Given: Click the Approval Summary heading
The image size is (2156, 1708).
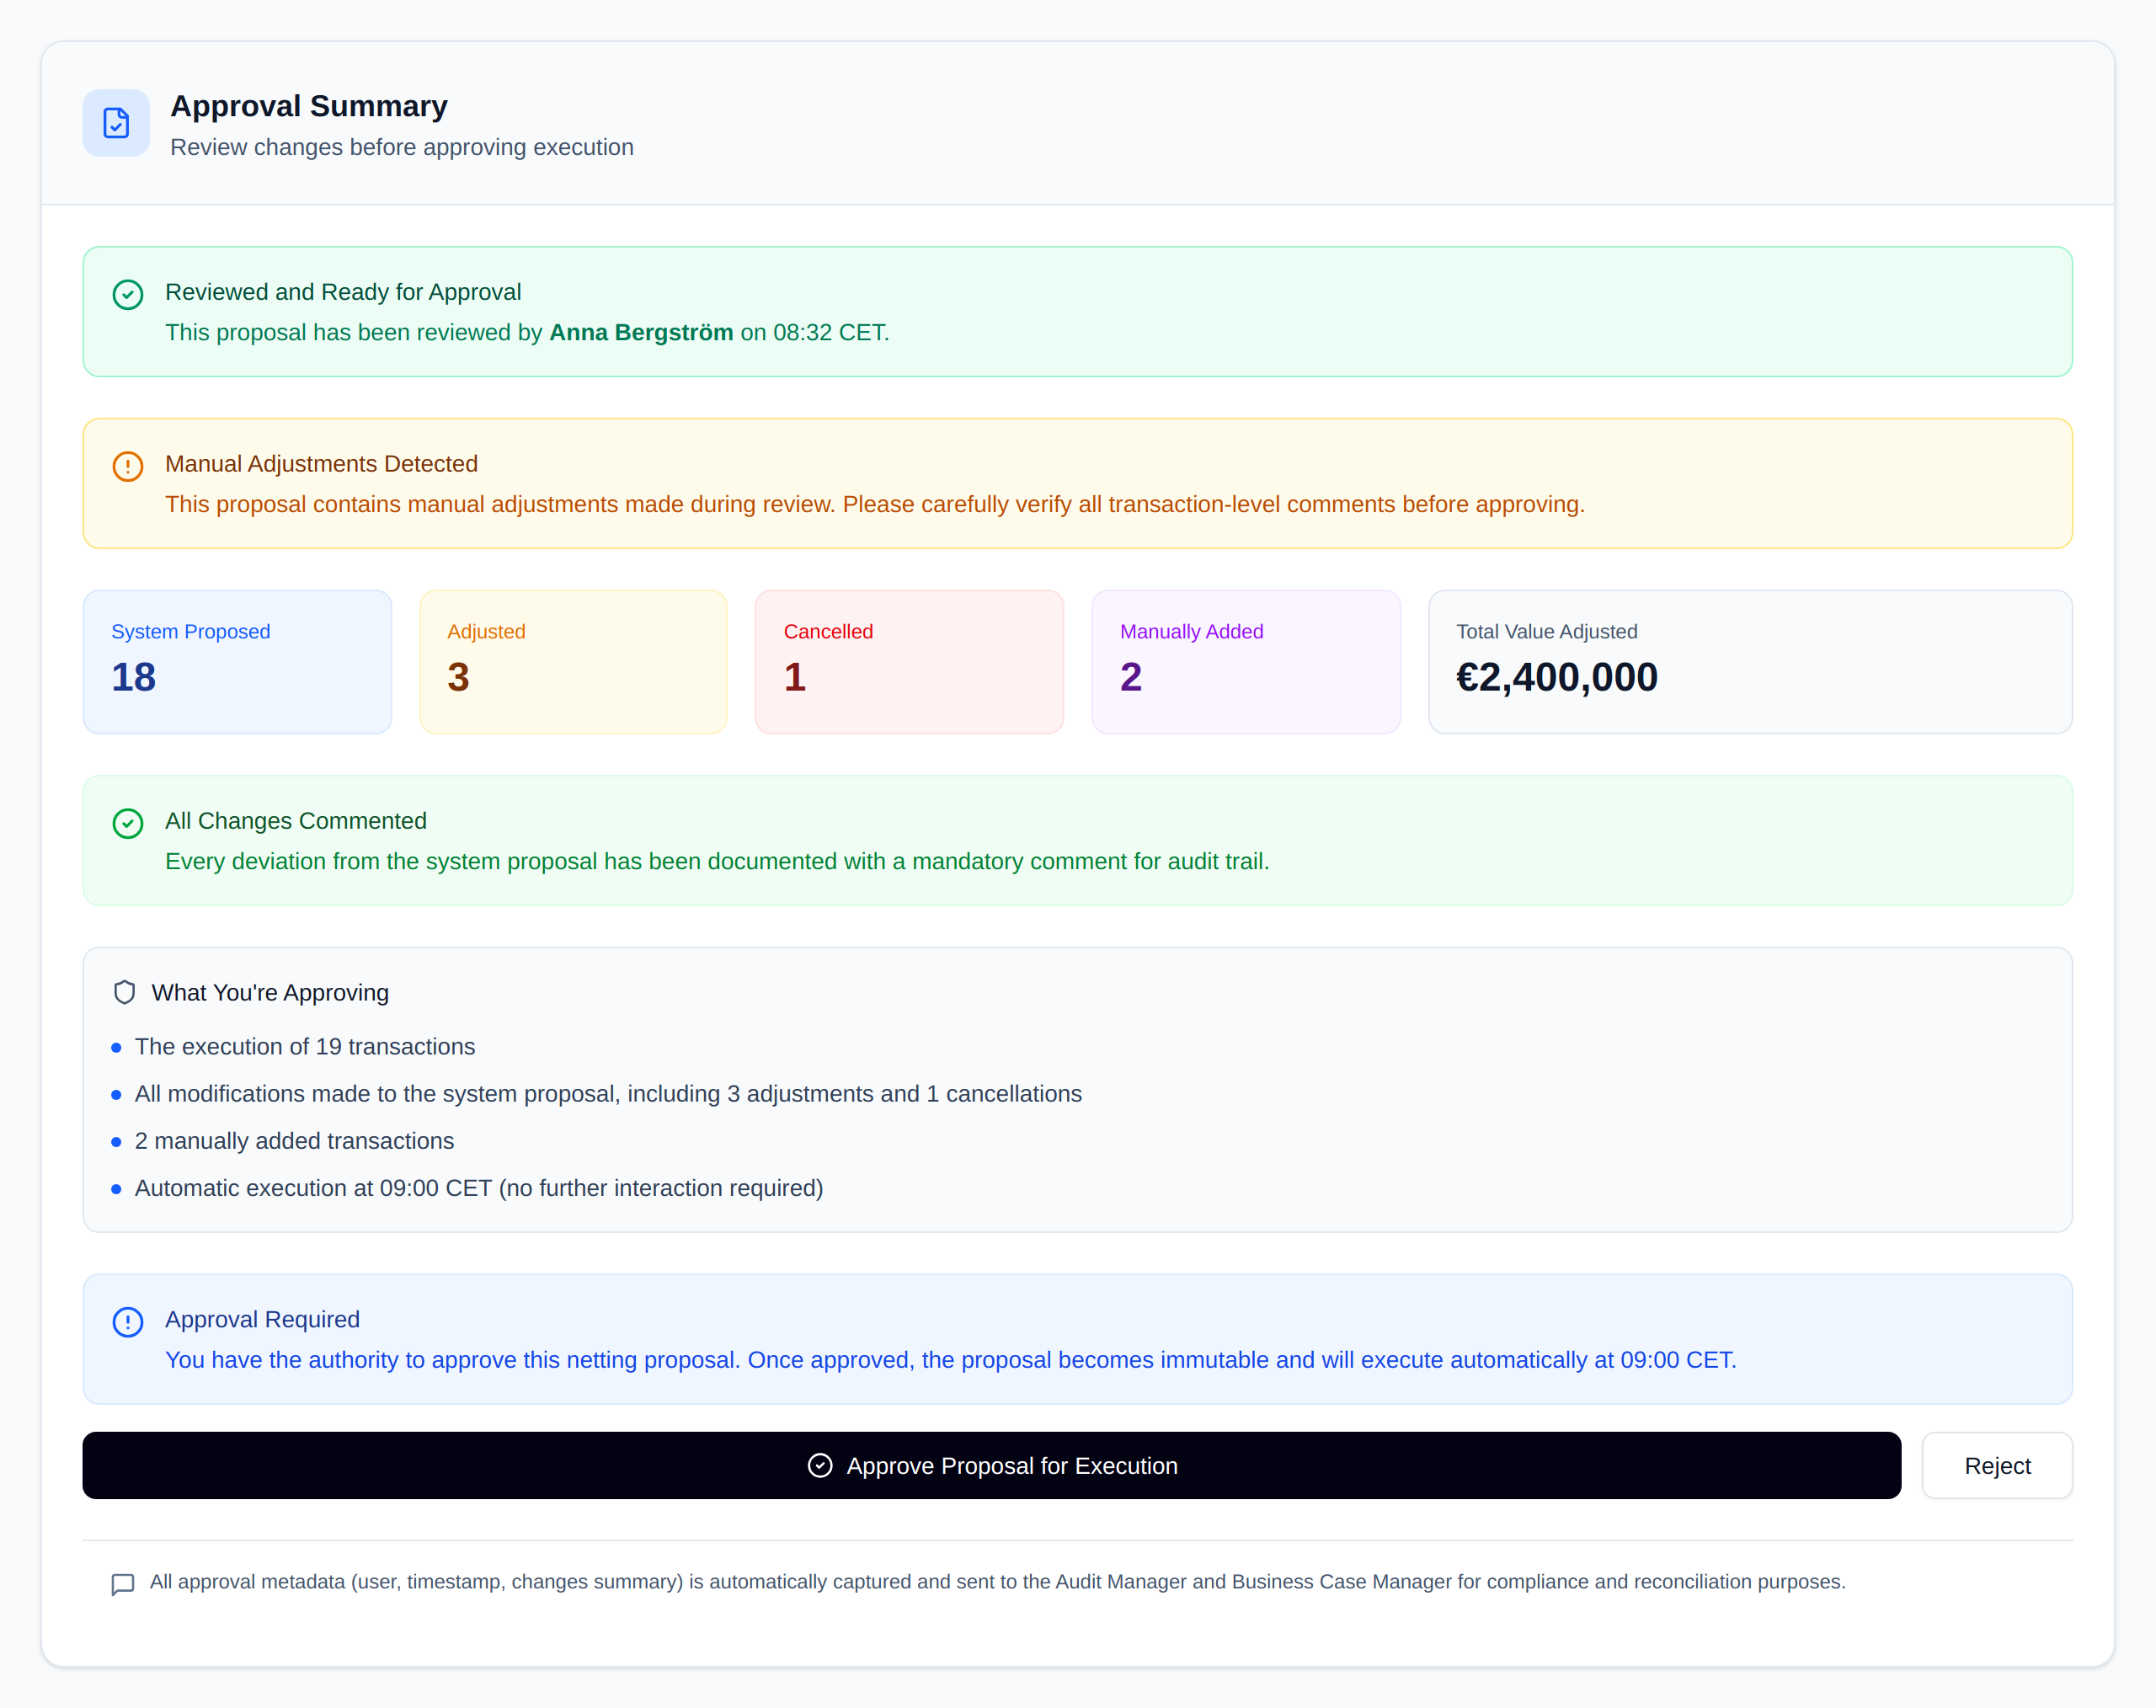Looking at the screenshot, I should coord(309,106).
